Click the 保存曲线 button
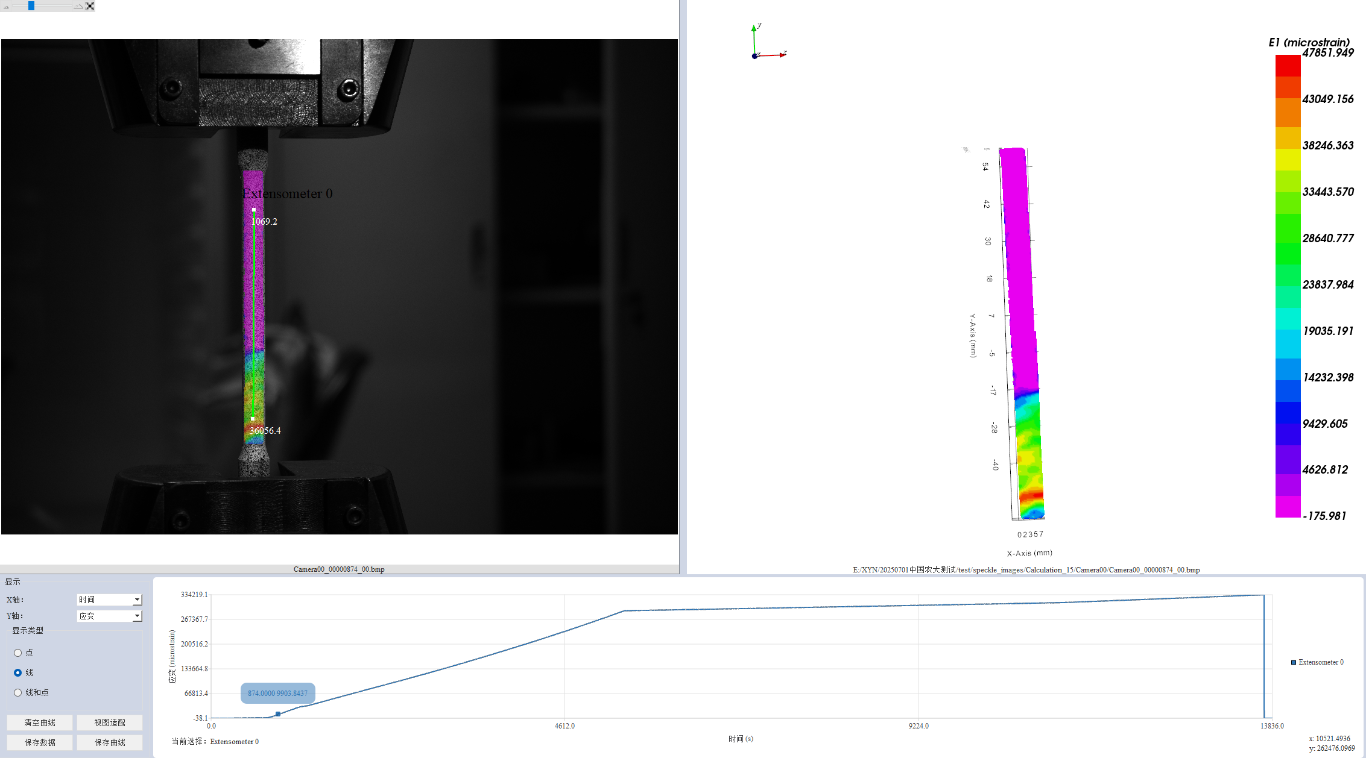 point(110,742)
